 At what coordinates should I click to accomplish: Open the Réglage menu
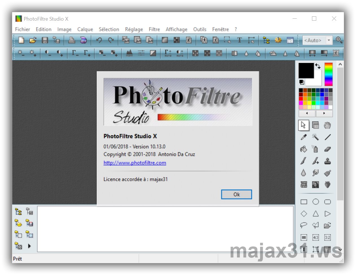[x=134, y=29]
